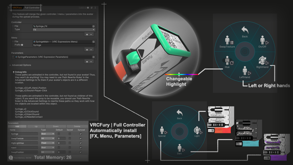Select Hue radial puppet option
The image size is (293, 165).
[227, 62]
